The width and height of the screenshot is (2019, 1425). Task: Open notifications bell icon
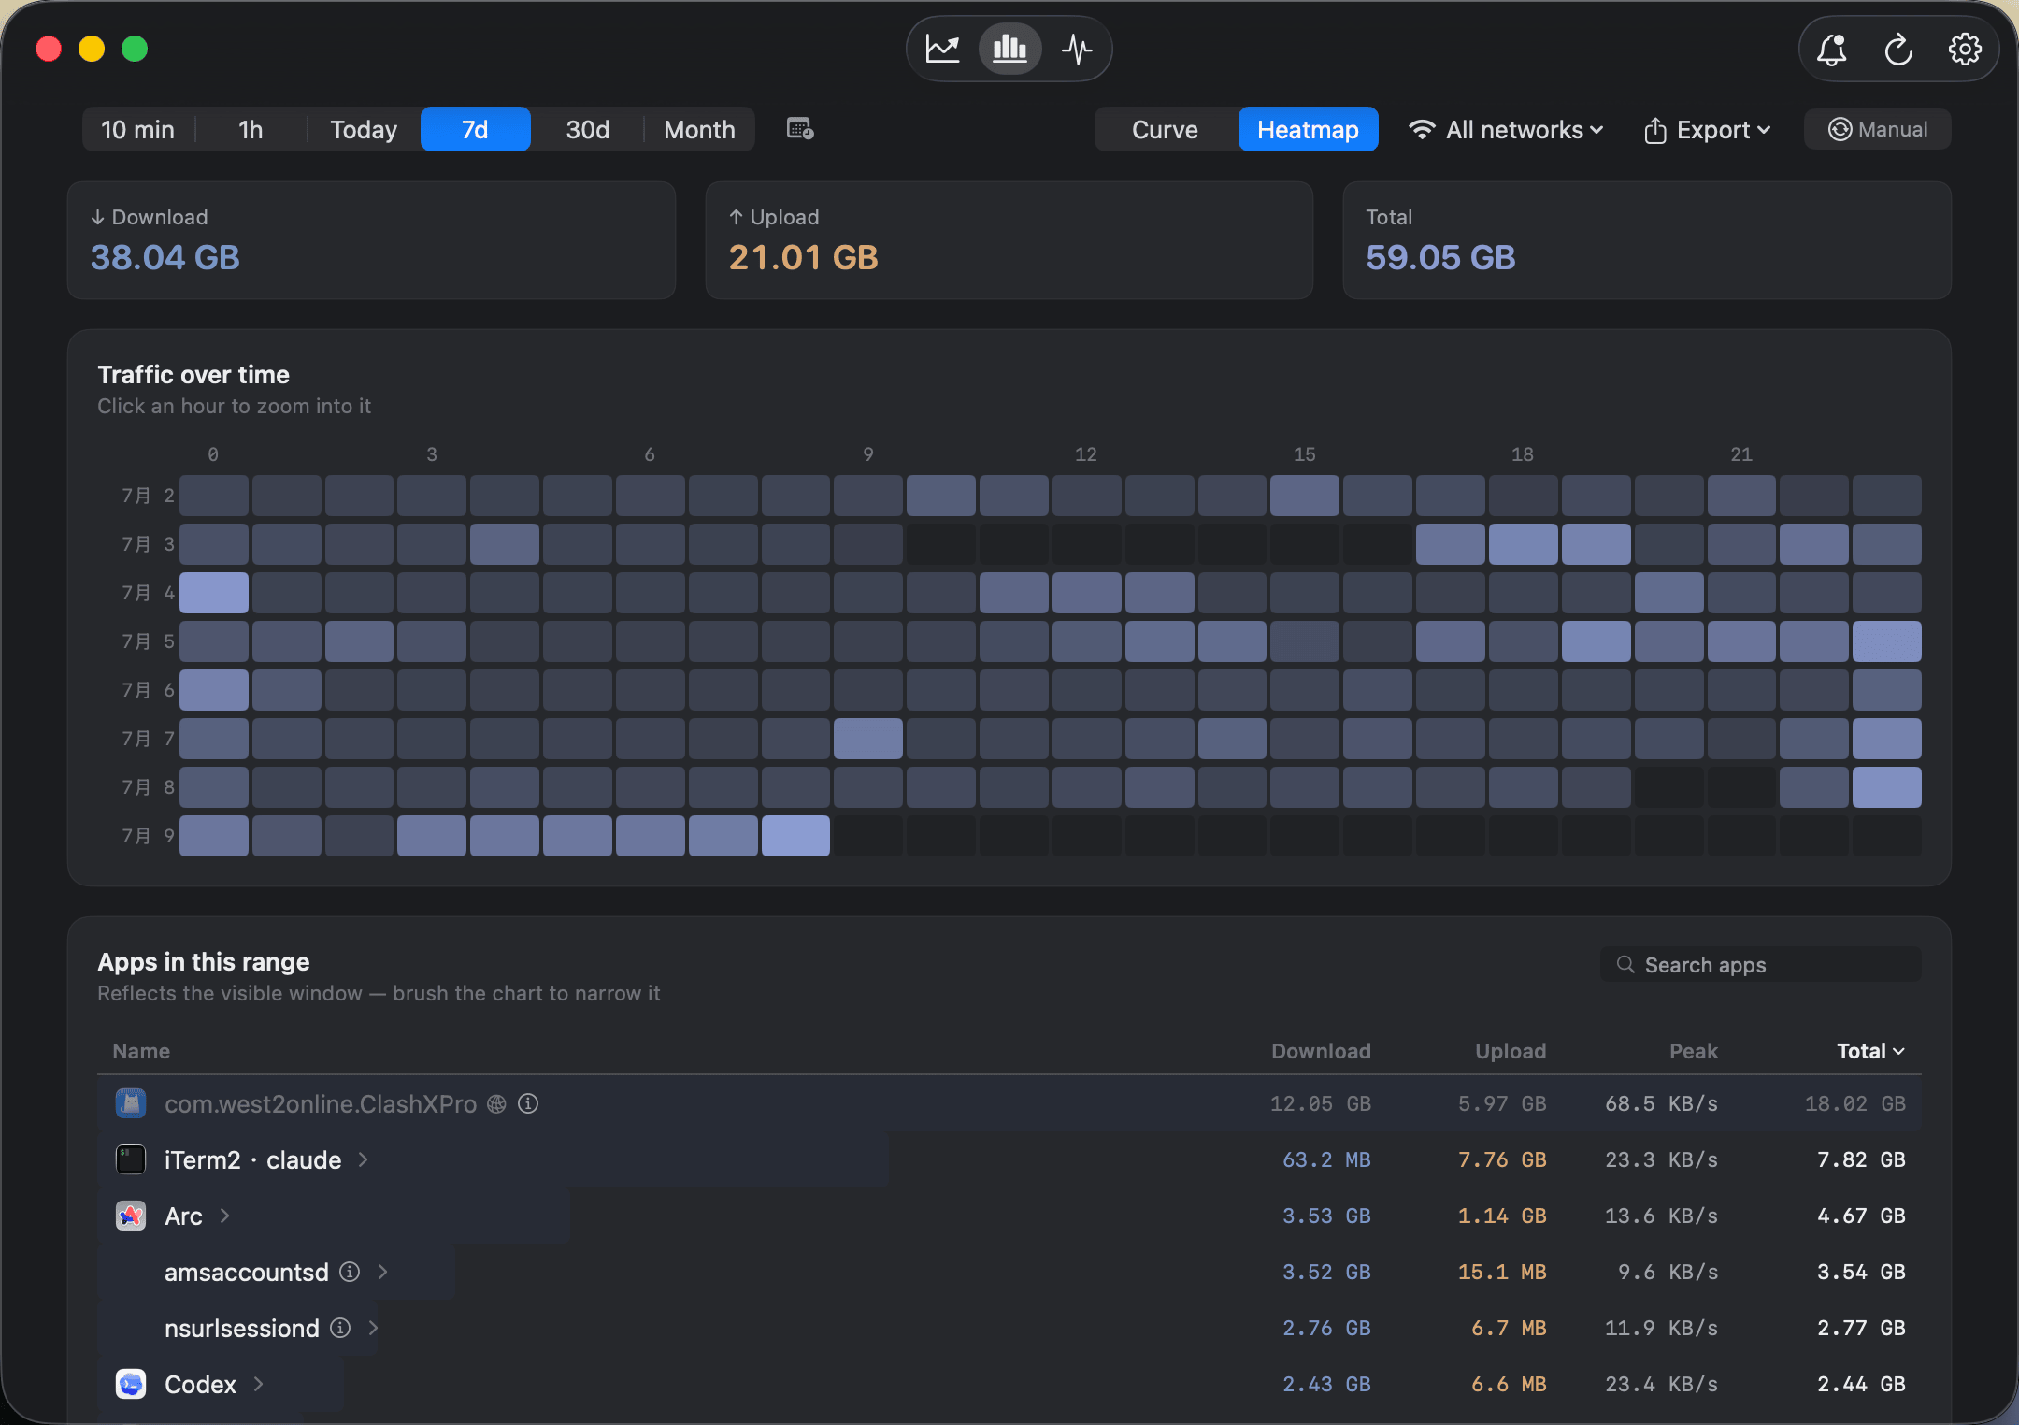point(1831,49)
